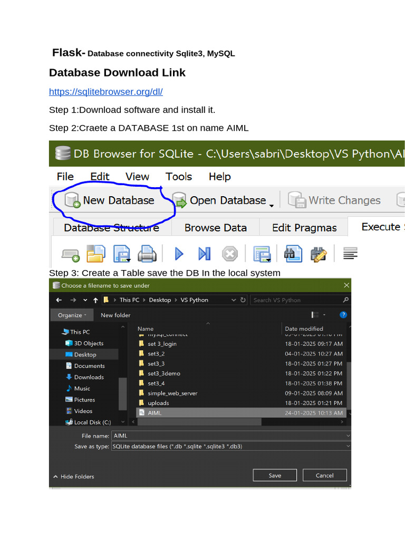Click the print icon in SQL toolbar
405x540 pixels.
[x=147, y=254]
